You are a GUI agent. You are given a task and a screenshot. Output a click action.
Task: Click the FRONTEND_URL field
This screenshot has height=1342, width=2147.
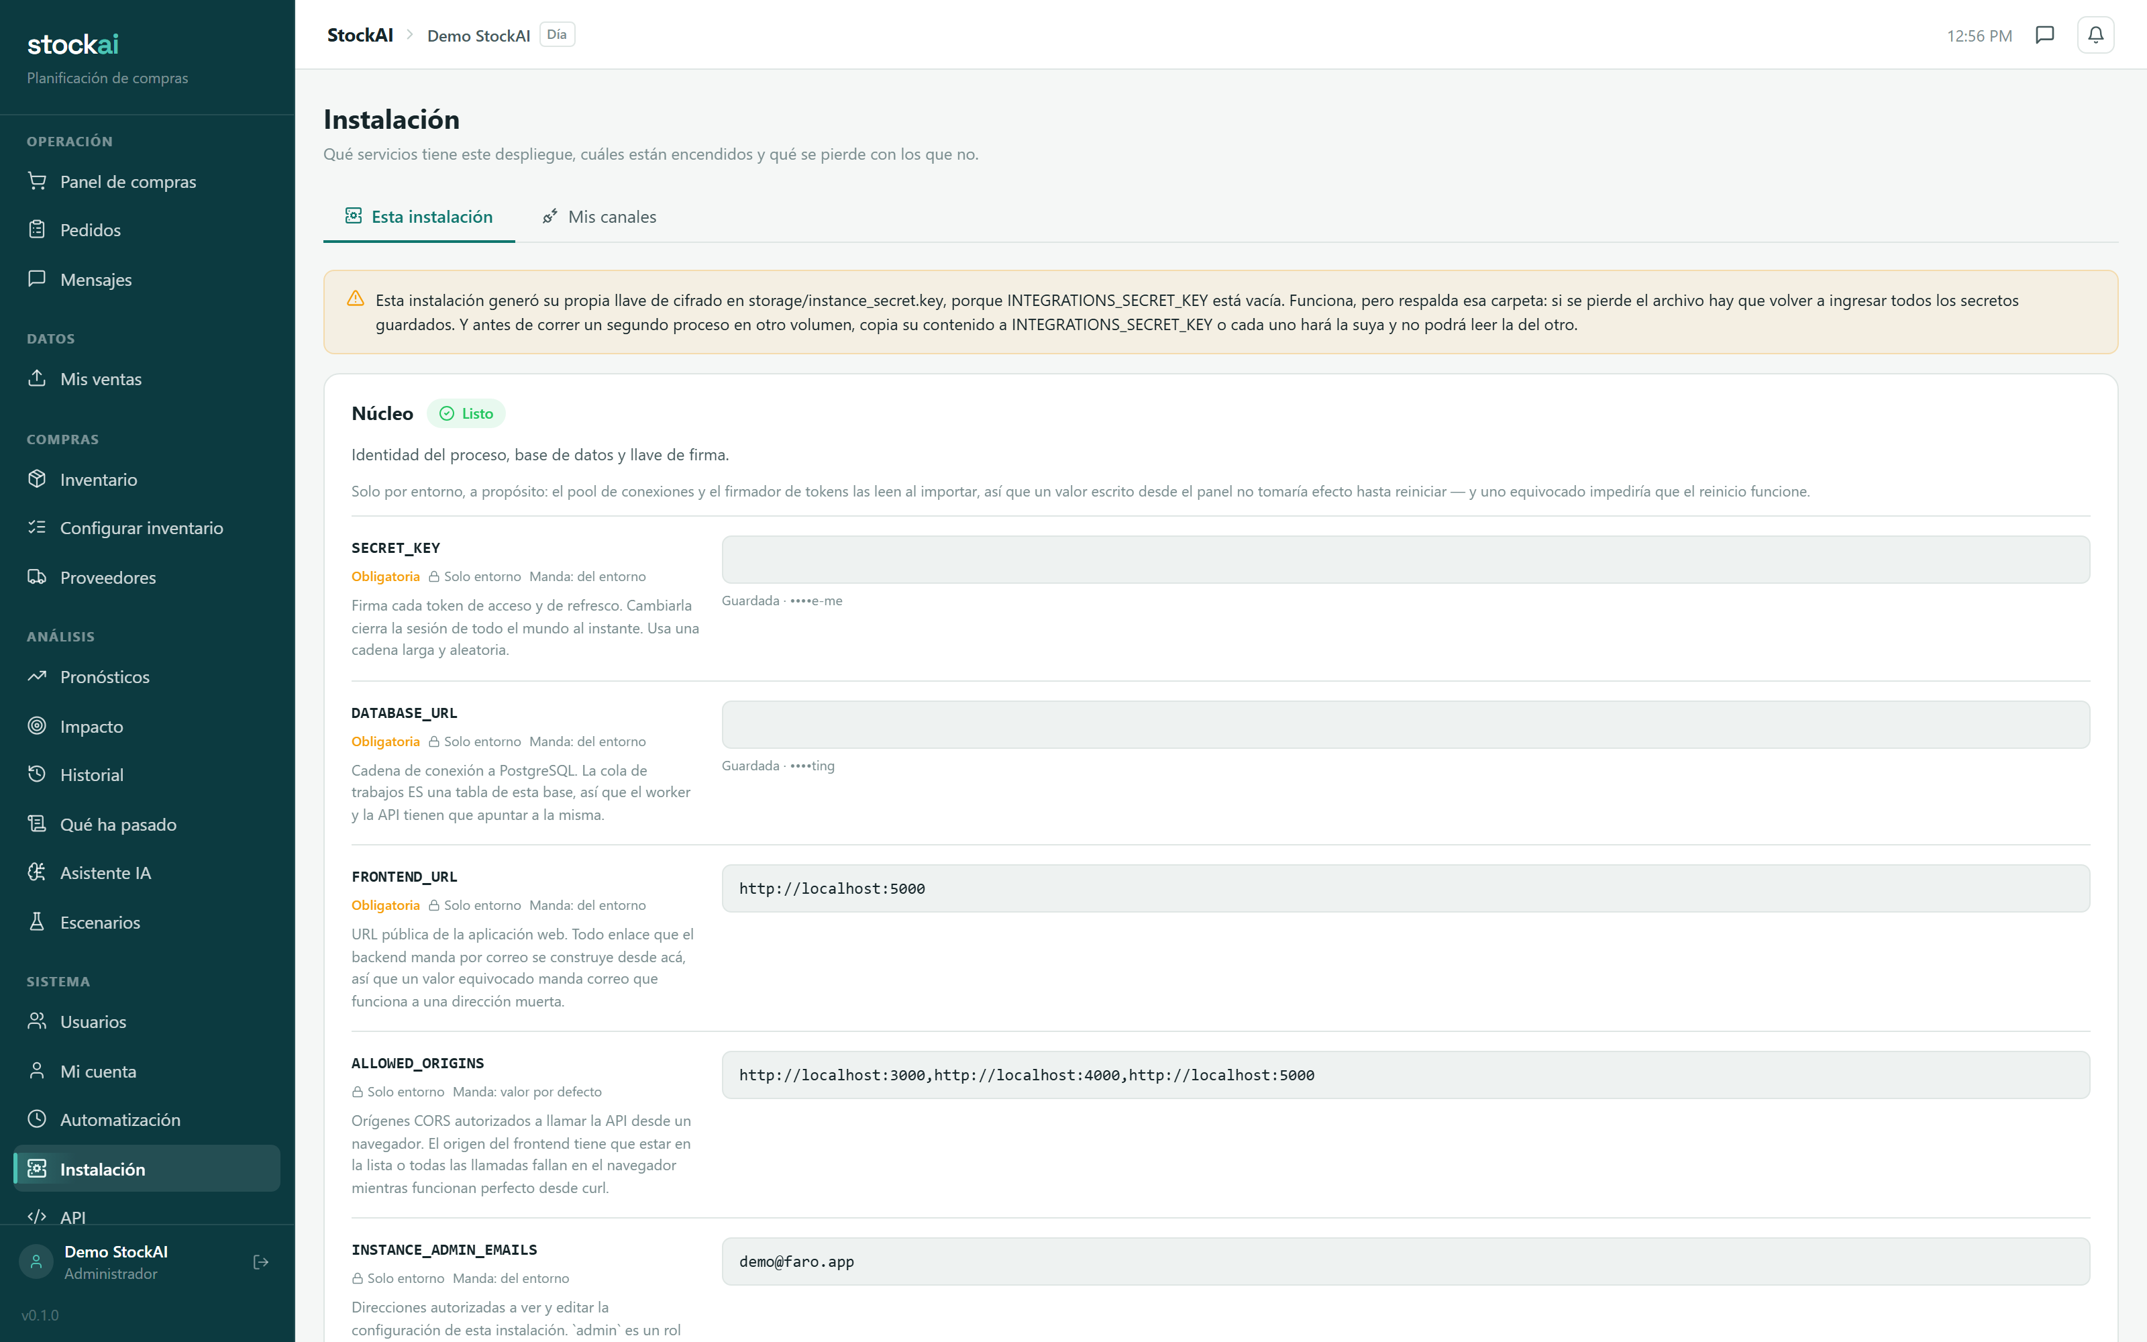(x=1406, y=888)
